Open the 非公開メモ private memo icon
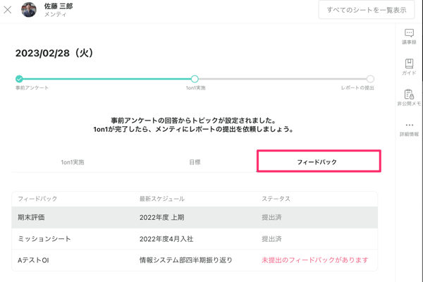 pyautogui.click(x=409, y=97)
